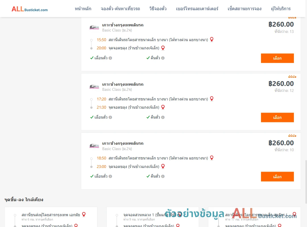
Task: Open วิธีจองตั๋ว menu item
Action: point(158,9)
